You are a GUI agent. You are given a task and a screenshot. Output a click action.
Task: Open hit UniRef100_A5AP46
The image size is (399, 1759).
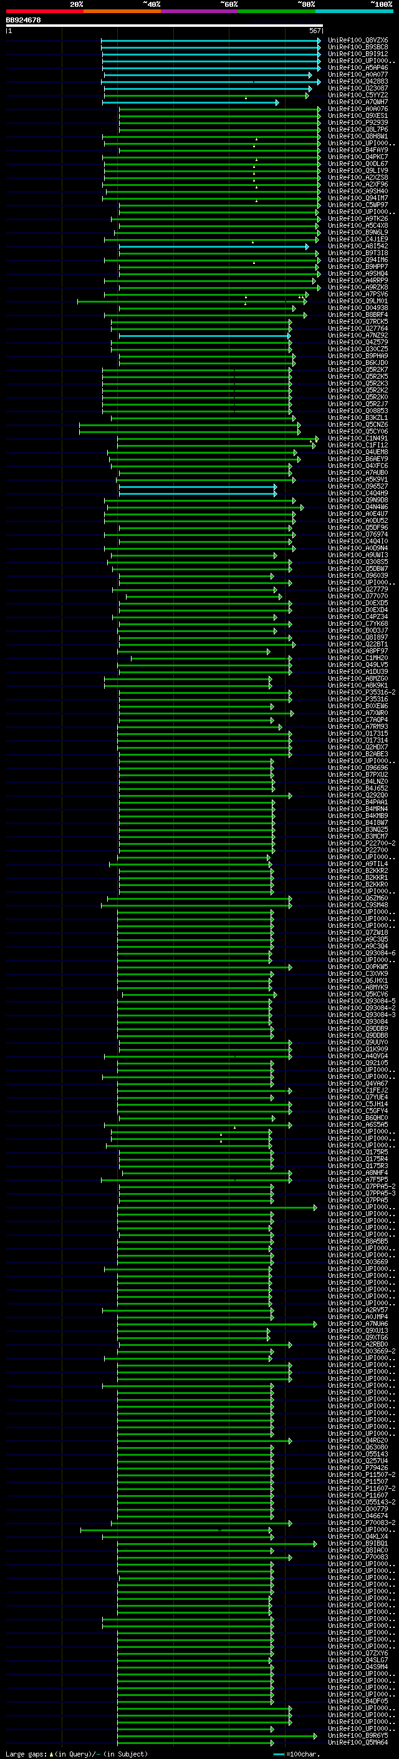358,67
